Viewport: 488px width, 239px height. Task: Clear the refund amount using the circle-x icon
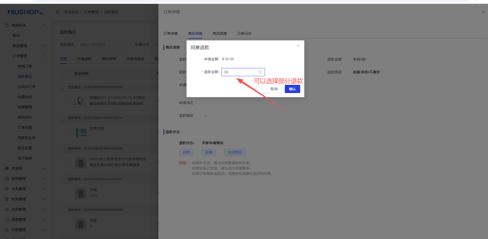click(x=261, y=72)
